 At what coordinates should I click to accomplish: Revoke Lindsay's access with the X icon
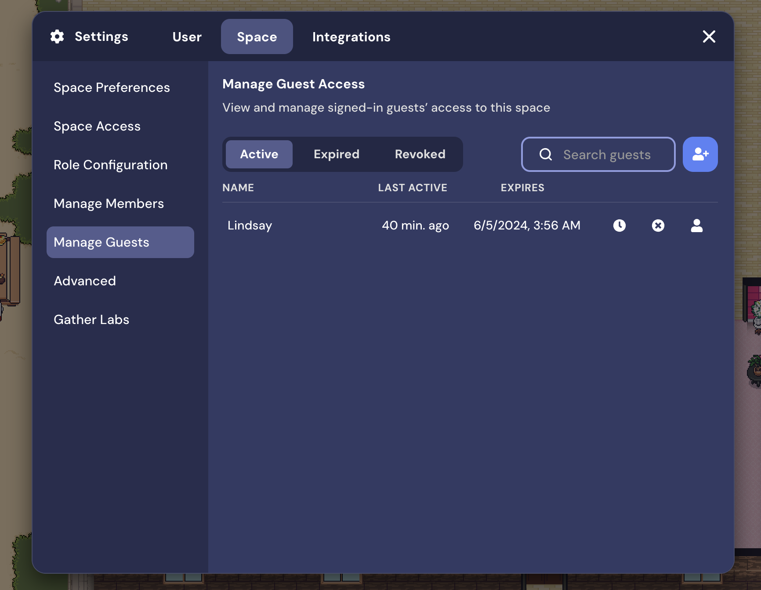[658, 226]
